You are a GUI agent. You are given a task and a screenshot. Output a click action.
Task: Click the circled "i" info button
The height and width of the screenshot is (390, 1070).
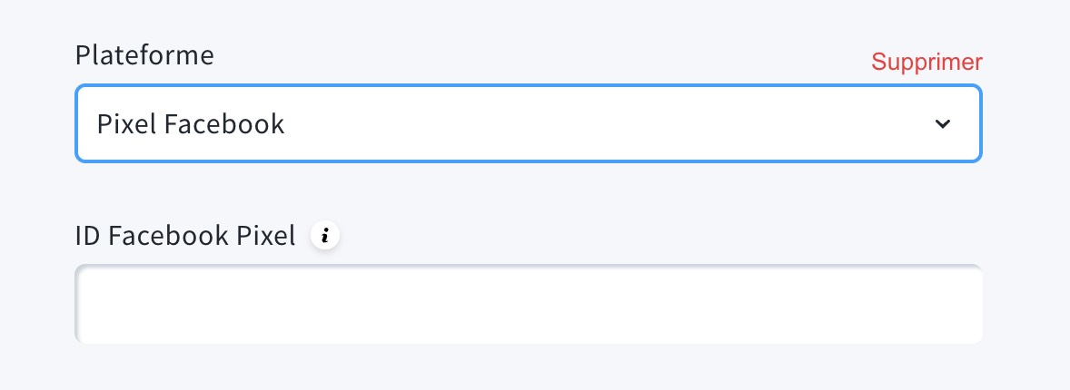pyautogui.click(x=325, y=236)
